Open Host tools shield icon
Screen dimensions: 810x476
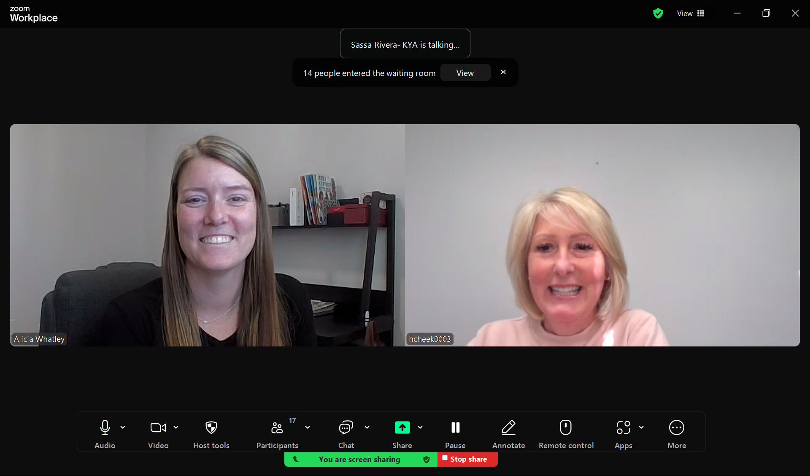tap(211, 428)
